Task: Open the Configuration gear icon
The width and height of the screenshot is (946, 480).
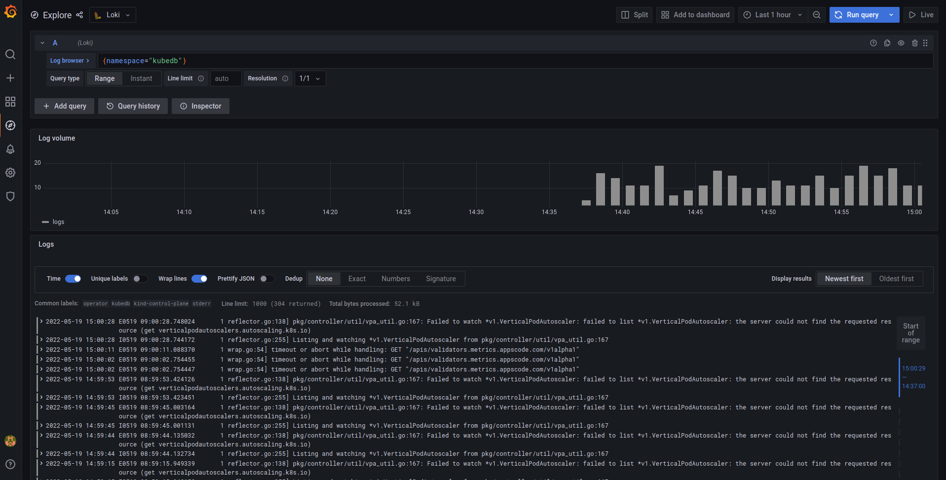Action: coord(10,173)
